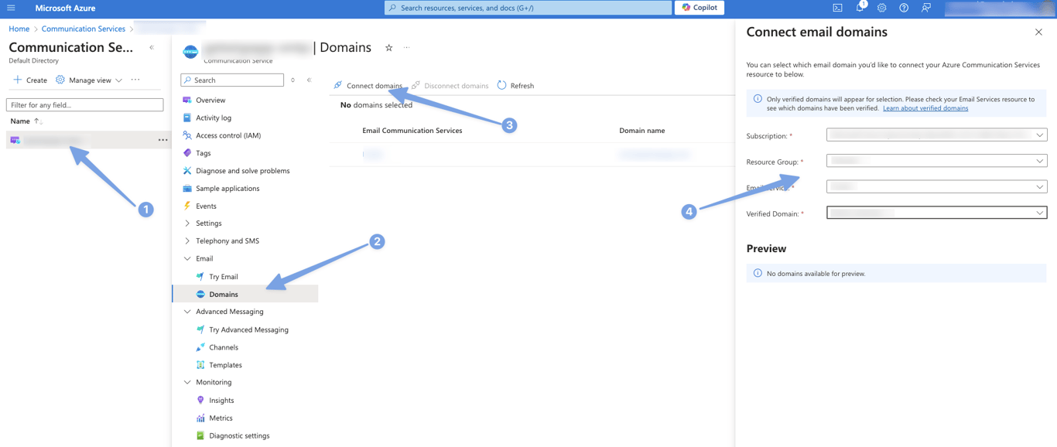Open the Subscription dropdown
The height and width of the screenshot is (447, 1057).
[937, 135]
